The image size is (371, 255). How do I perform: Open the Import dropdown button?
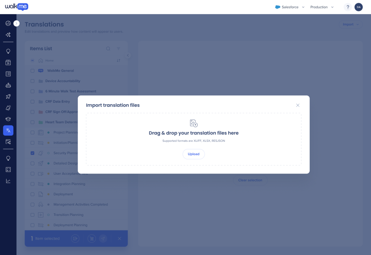(350, 25)
